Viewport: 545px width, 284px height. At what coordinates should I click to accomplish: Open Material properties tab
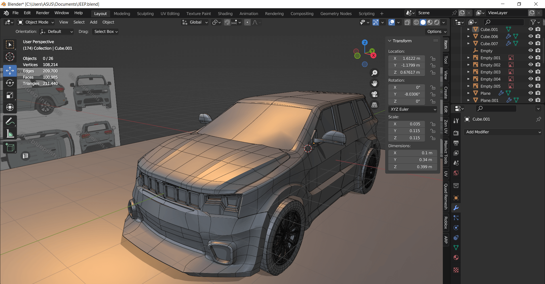(x=456, y=258)
